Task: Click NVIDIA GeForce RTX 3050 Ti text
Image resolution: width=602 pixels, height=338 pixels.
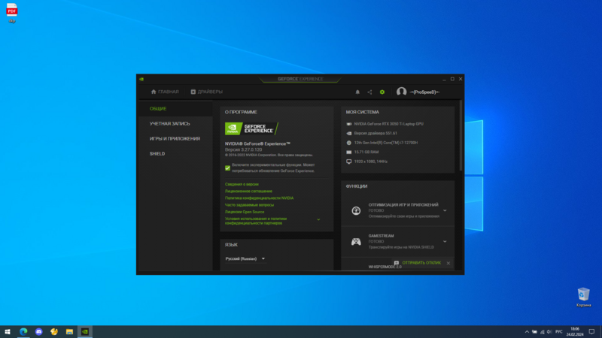Action: click(388, 124)
